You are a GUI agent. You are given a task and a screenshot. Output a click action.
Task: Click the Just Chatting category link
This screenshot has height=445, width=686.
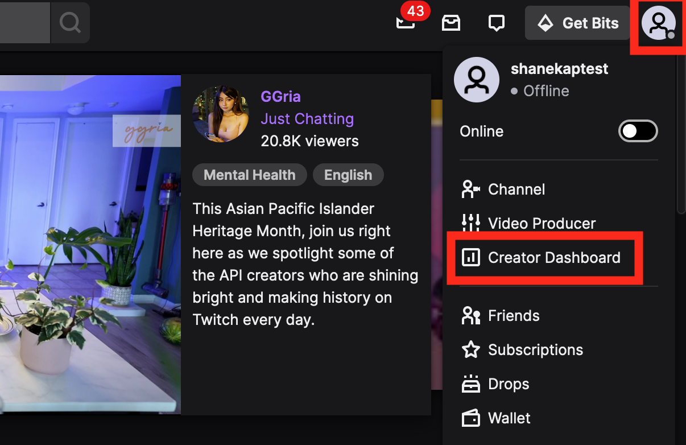click(x=307, y=118)
